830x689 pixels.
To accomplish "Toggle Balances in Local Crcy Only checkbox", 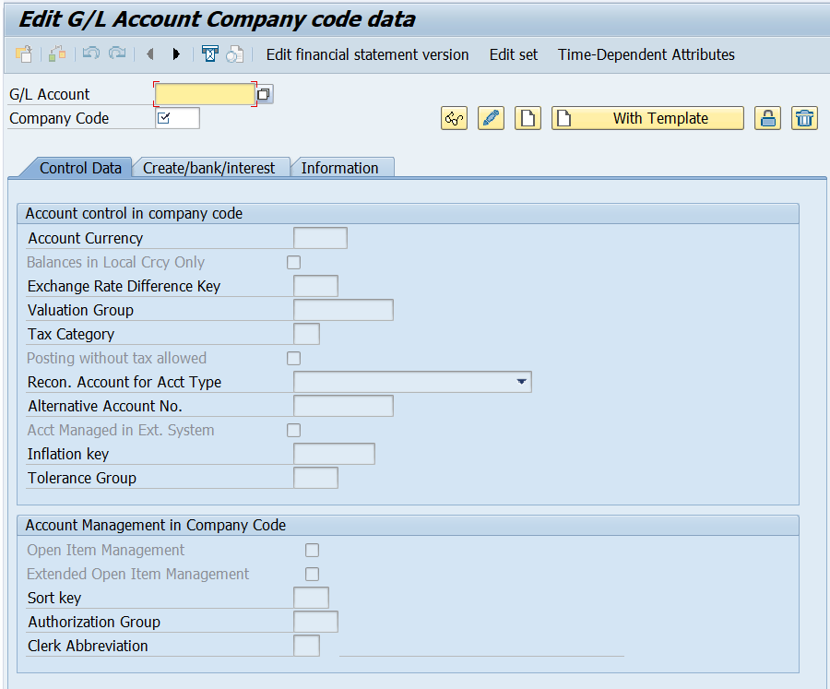I will click(x=294, y=262).
